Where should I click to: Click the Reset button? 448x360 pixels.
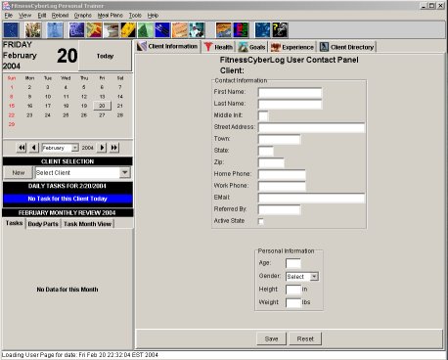[305, 338]
